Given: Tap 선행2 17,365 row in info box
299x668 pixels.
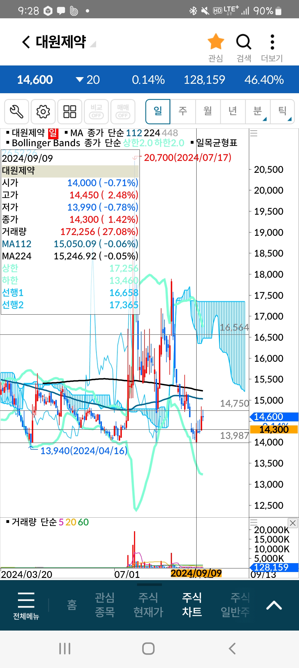Looking at the screenshot, I should tap(70, 305).
